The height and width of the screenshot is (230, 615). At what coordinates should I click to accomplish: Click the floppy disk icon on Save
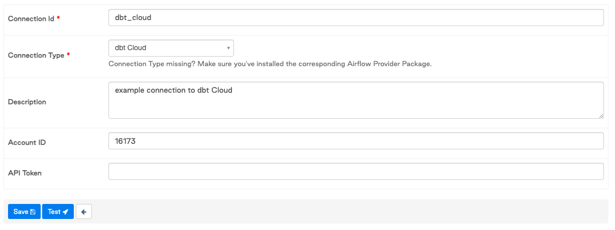[x=33, y=212]
